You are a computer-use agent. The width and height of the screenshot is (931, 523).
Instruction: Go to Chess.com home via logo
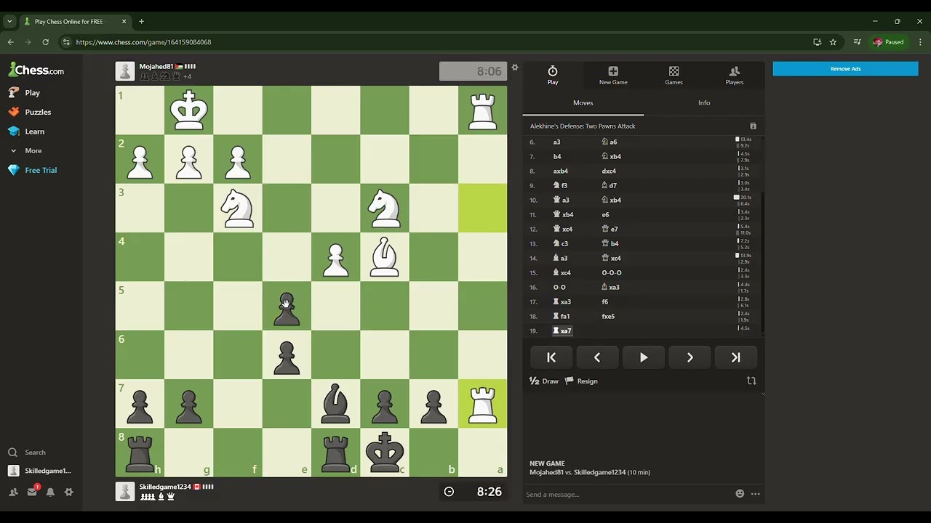(x=36, y=70)
